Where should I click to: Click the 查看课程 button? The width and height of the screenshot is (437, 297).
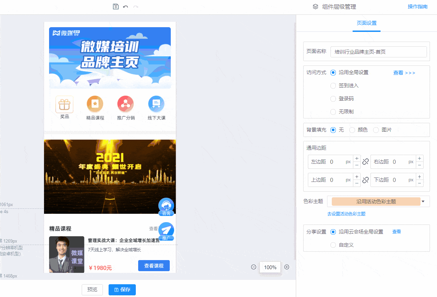coord(154,266)
